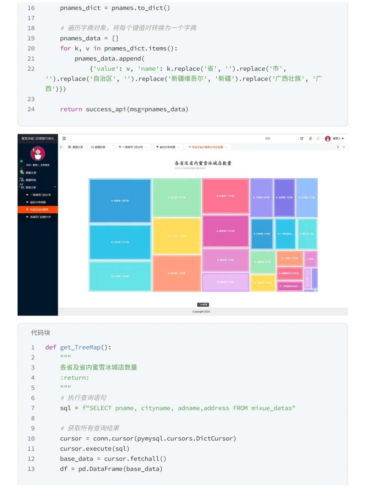The height and width of the screenshot is (487, 365).
Task: Switch to the 省份分布地图 tab
Action: pos(166,147)
